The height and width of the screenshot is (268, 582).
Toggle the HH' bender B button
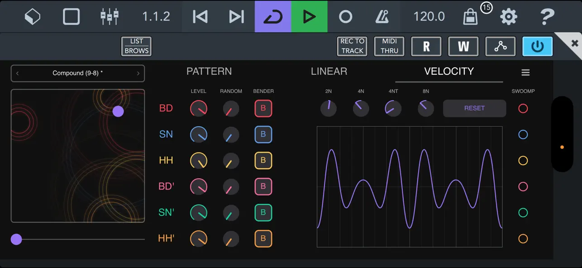pyautogui.click(x=263, y=238)
